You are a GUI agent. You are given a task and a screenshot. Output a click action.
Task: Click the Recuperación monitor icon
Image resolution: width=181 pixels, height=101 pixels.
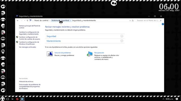click(90, 54)
